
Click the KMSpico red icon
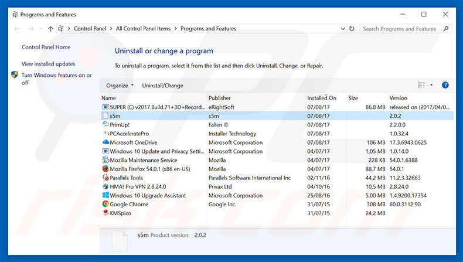point(105,213)
